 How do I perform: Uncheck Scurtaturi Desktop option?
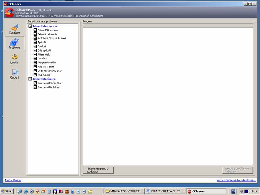click(x=35, y=87)
